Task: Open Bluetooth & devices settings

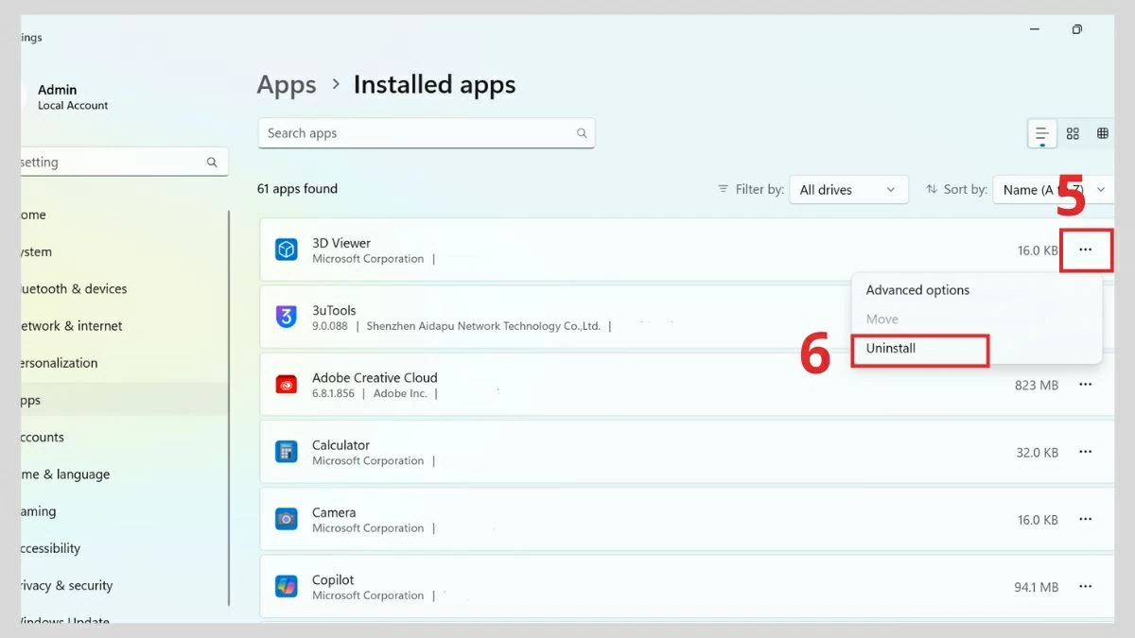Action: (76, 288)
